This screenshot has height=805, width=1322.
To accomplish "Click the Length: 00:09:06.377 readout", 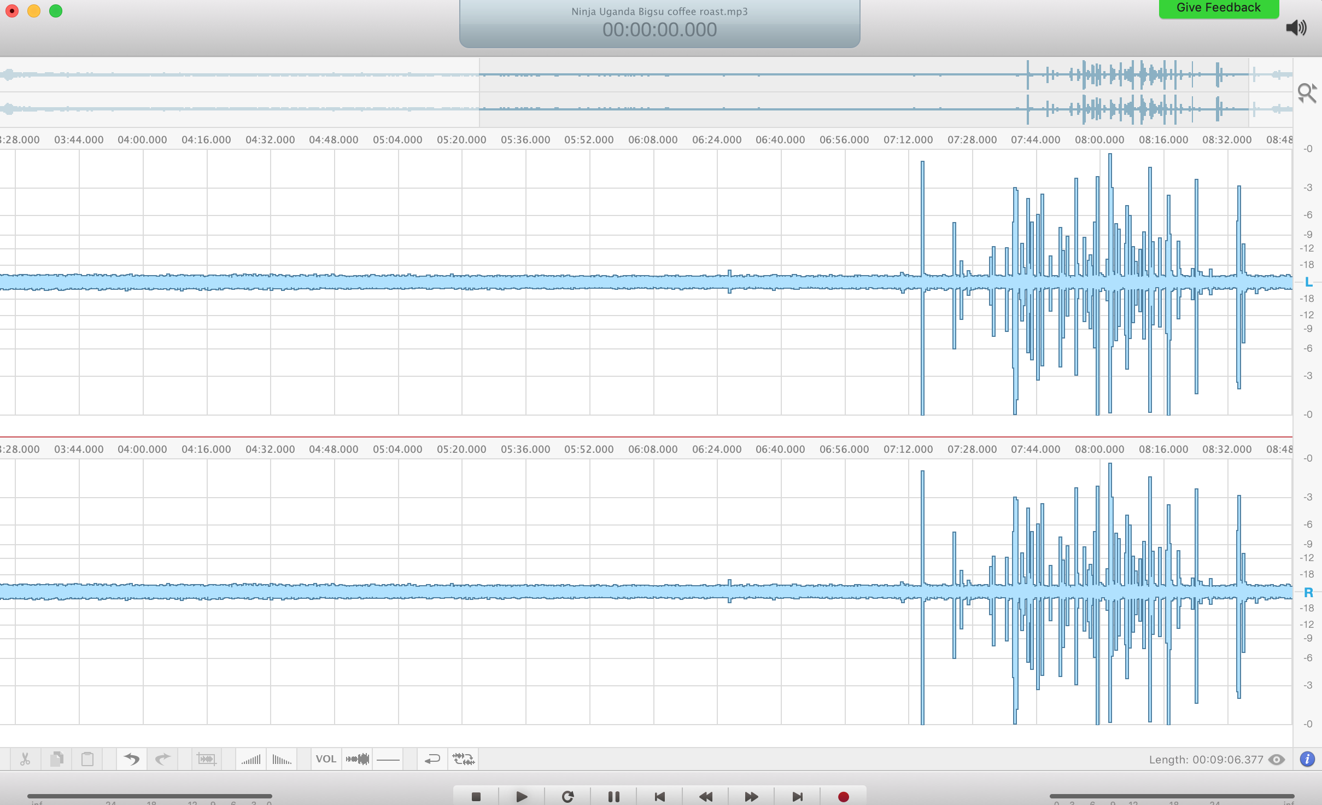I will pos(1206,760).
